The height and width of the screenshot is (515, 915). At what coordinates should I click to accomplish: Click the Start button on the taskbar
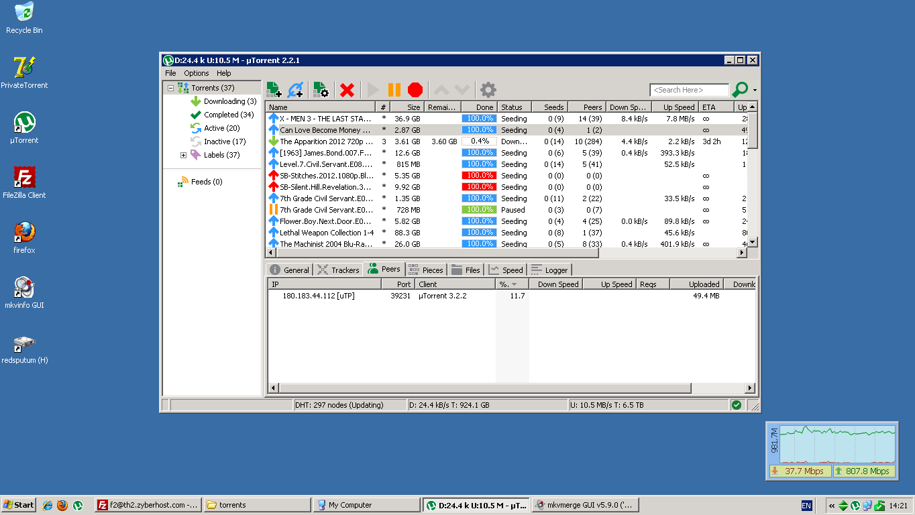[x=19, y=505]
